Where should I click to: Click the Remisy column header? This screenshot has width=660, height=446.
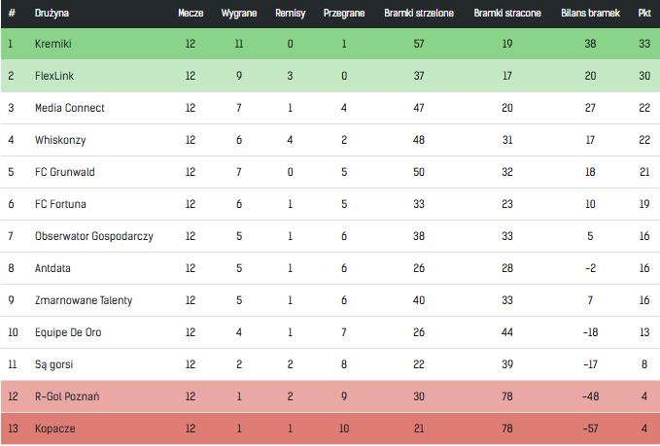coord(290,13)
